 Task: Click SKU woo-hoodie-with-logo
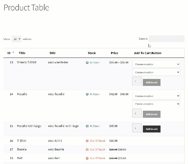[63, 126]
